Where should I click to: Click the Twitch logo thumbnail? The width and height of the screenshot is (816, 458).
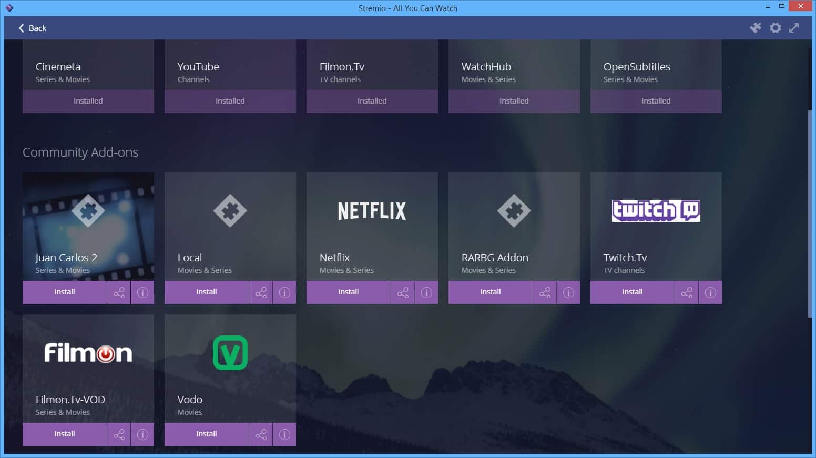[x=656, y=211]
